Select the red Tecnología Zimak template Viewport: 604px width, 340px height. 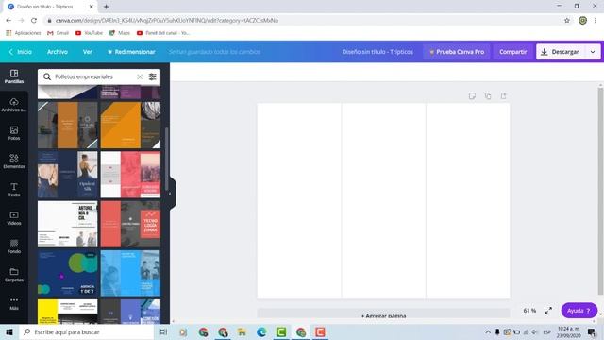[130, 224]
